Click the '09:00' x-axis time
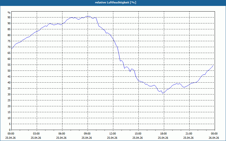This screenshot has width=226, height=141. [x=87, y=134]
